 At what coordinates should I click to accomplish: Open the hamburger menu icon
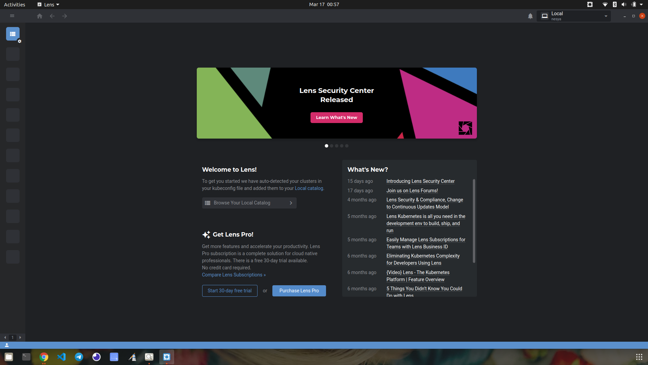[12, 16]
